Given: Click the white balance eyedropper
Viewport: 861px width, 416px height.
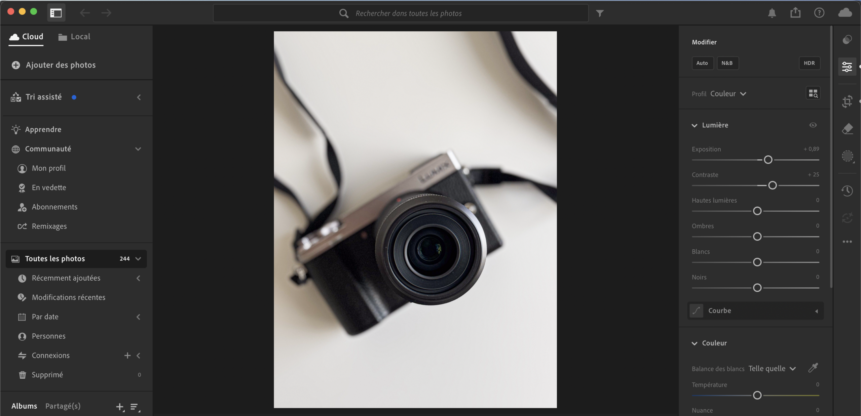Looking at the screenshot, I should coord(814,368).
